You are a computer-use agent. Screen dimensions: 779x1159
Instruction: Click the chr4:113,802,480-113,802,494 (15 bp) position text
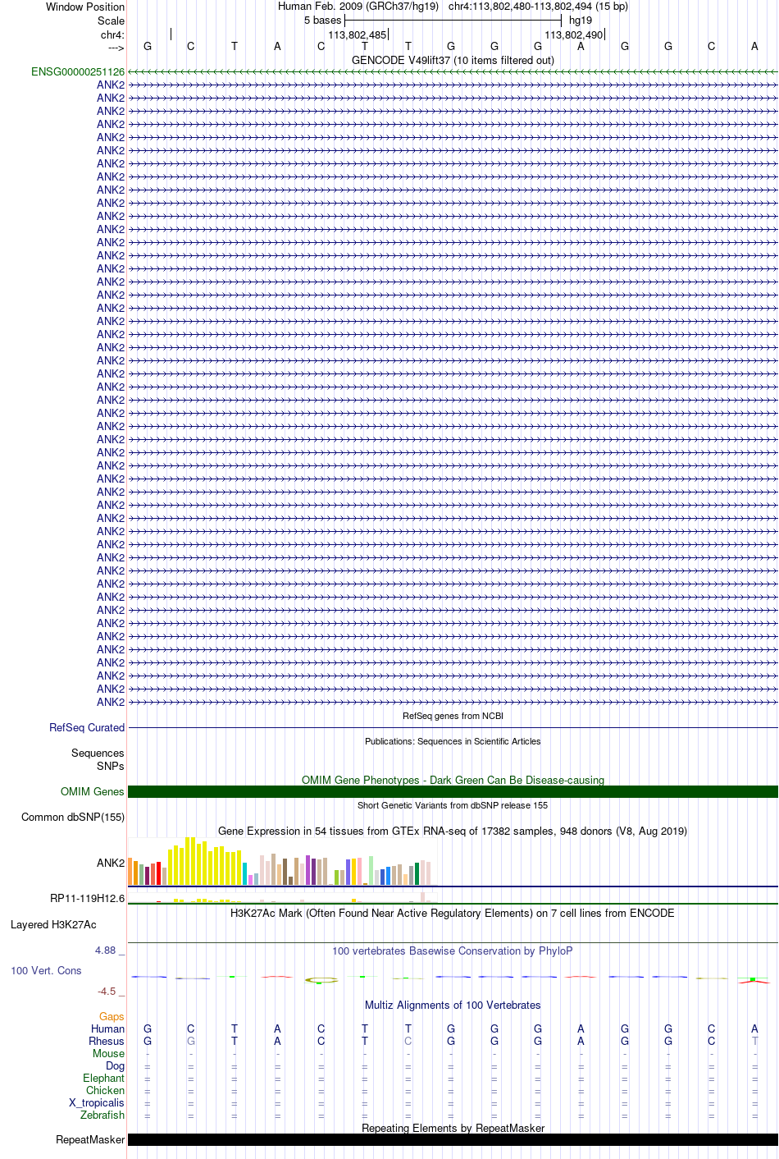[x=538, y=6]
